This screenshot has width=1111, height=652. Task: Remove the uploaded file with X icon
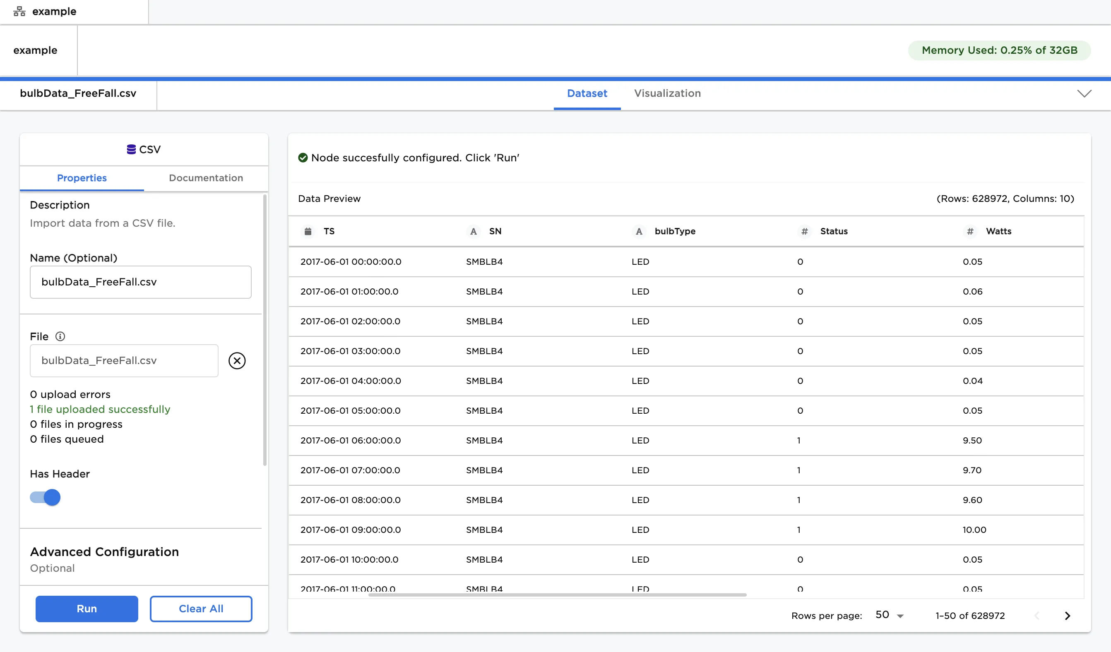tap(237, 361)
